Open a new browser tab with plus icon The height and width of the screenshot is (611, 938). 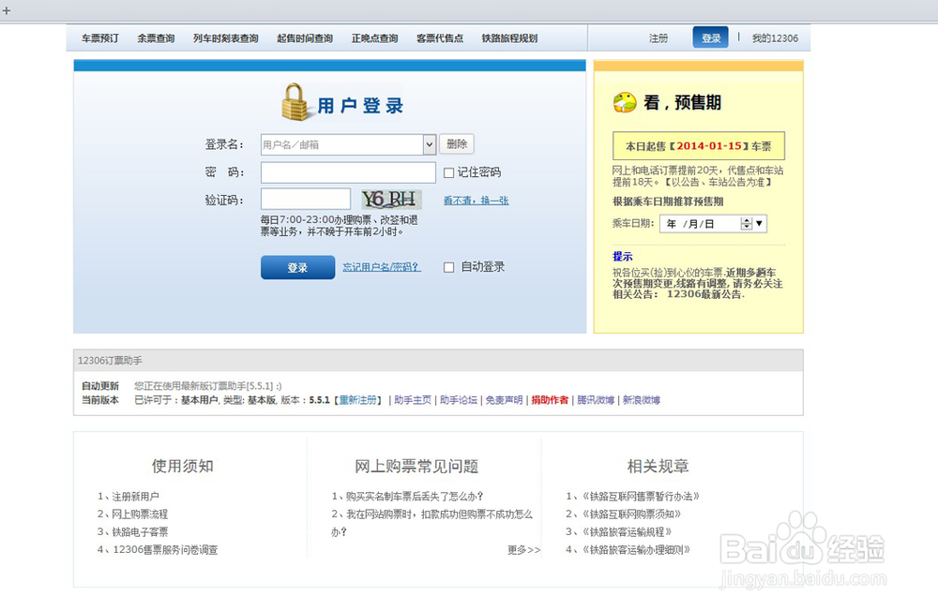[7, 10]
